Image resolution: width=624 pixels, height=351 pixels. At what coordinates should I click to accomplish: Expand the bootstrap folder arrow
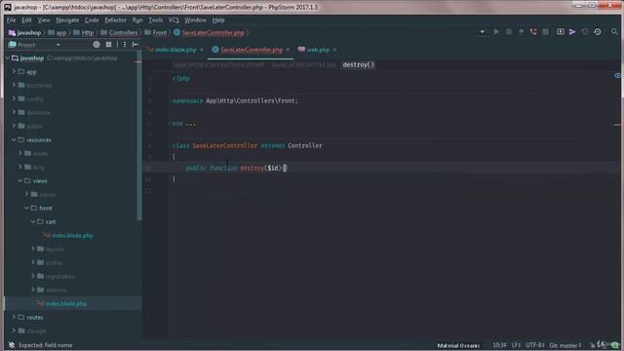pyautogui.click(x=14, y=85)
